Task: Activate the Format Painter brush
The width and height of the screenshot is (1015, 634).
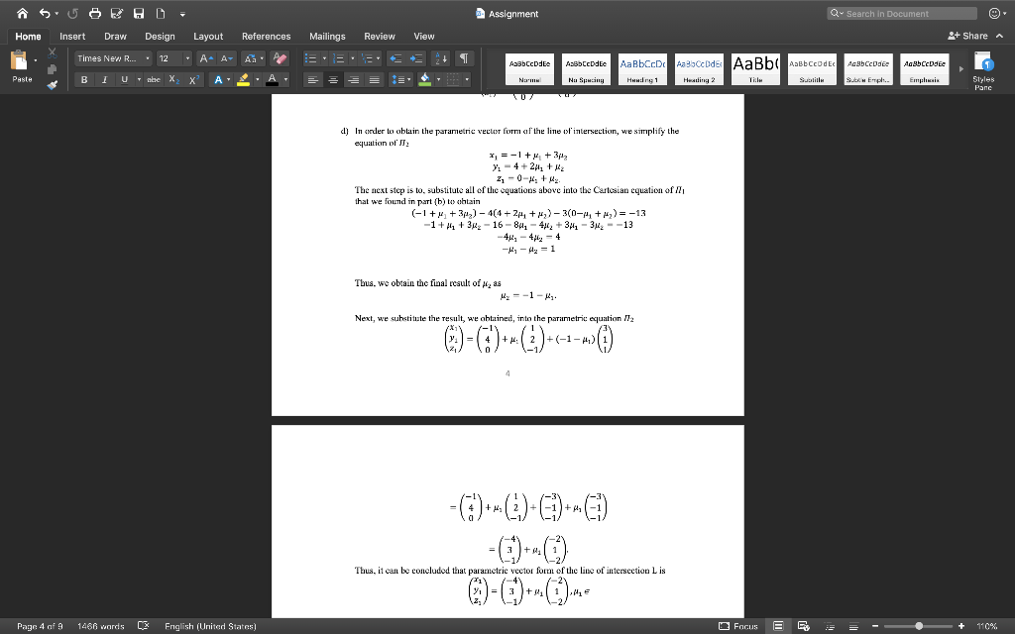Action: click(53, 84)
